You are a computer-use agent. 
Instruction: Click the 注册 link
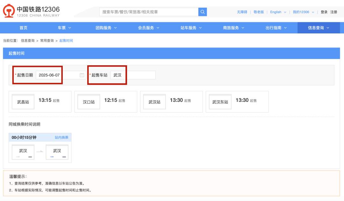(335, 12)
